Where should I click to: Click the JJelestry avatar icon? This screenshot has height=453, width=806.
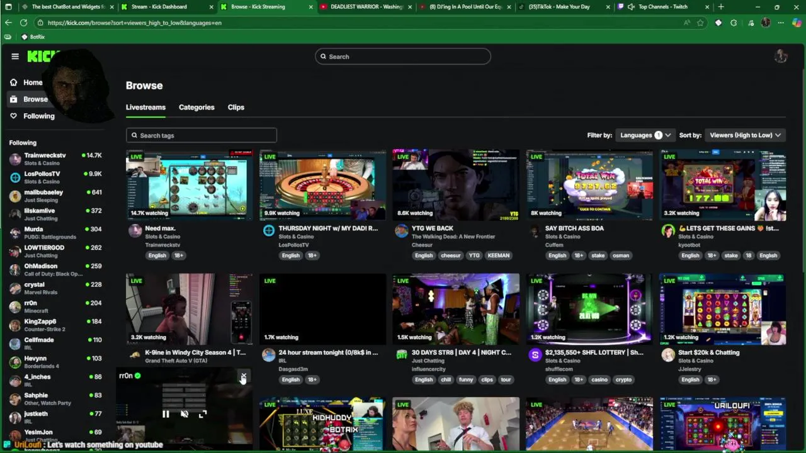(668, 355)
